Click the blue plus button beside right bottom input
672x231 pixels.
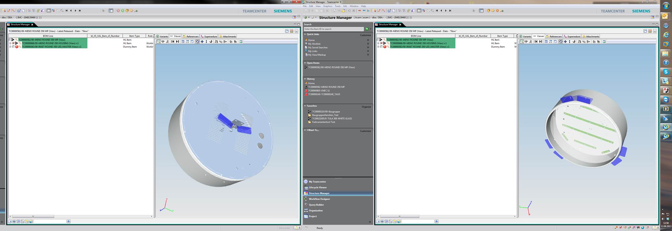point(437,221)
